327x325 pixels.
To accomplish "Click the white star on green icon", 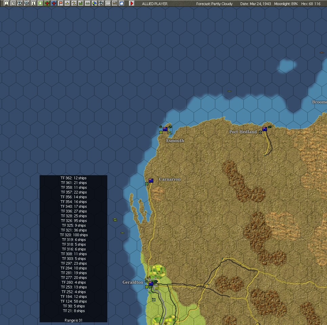I will coord(40,3).
